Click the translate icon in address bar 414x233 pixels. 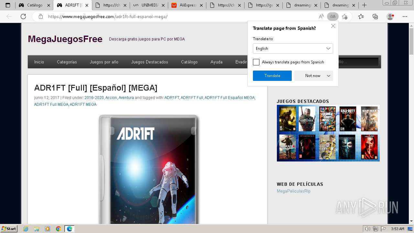tap(333, 17)
